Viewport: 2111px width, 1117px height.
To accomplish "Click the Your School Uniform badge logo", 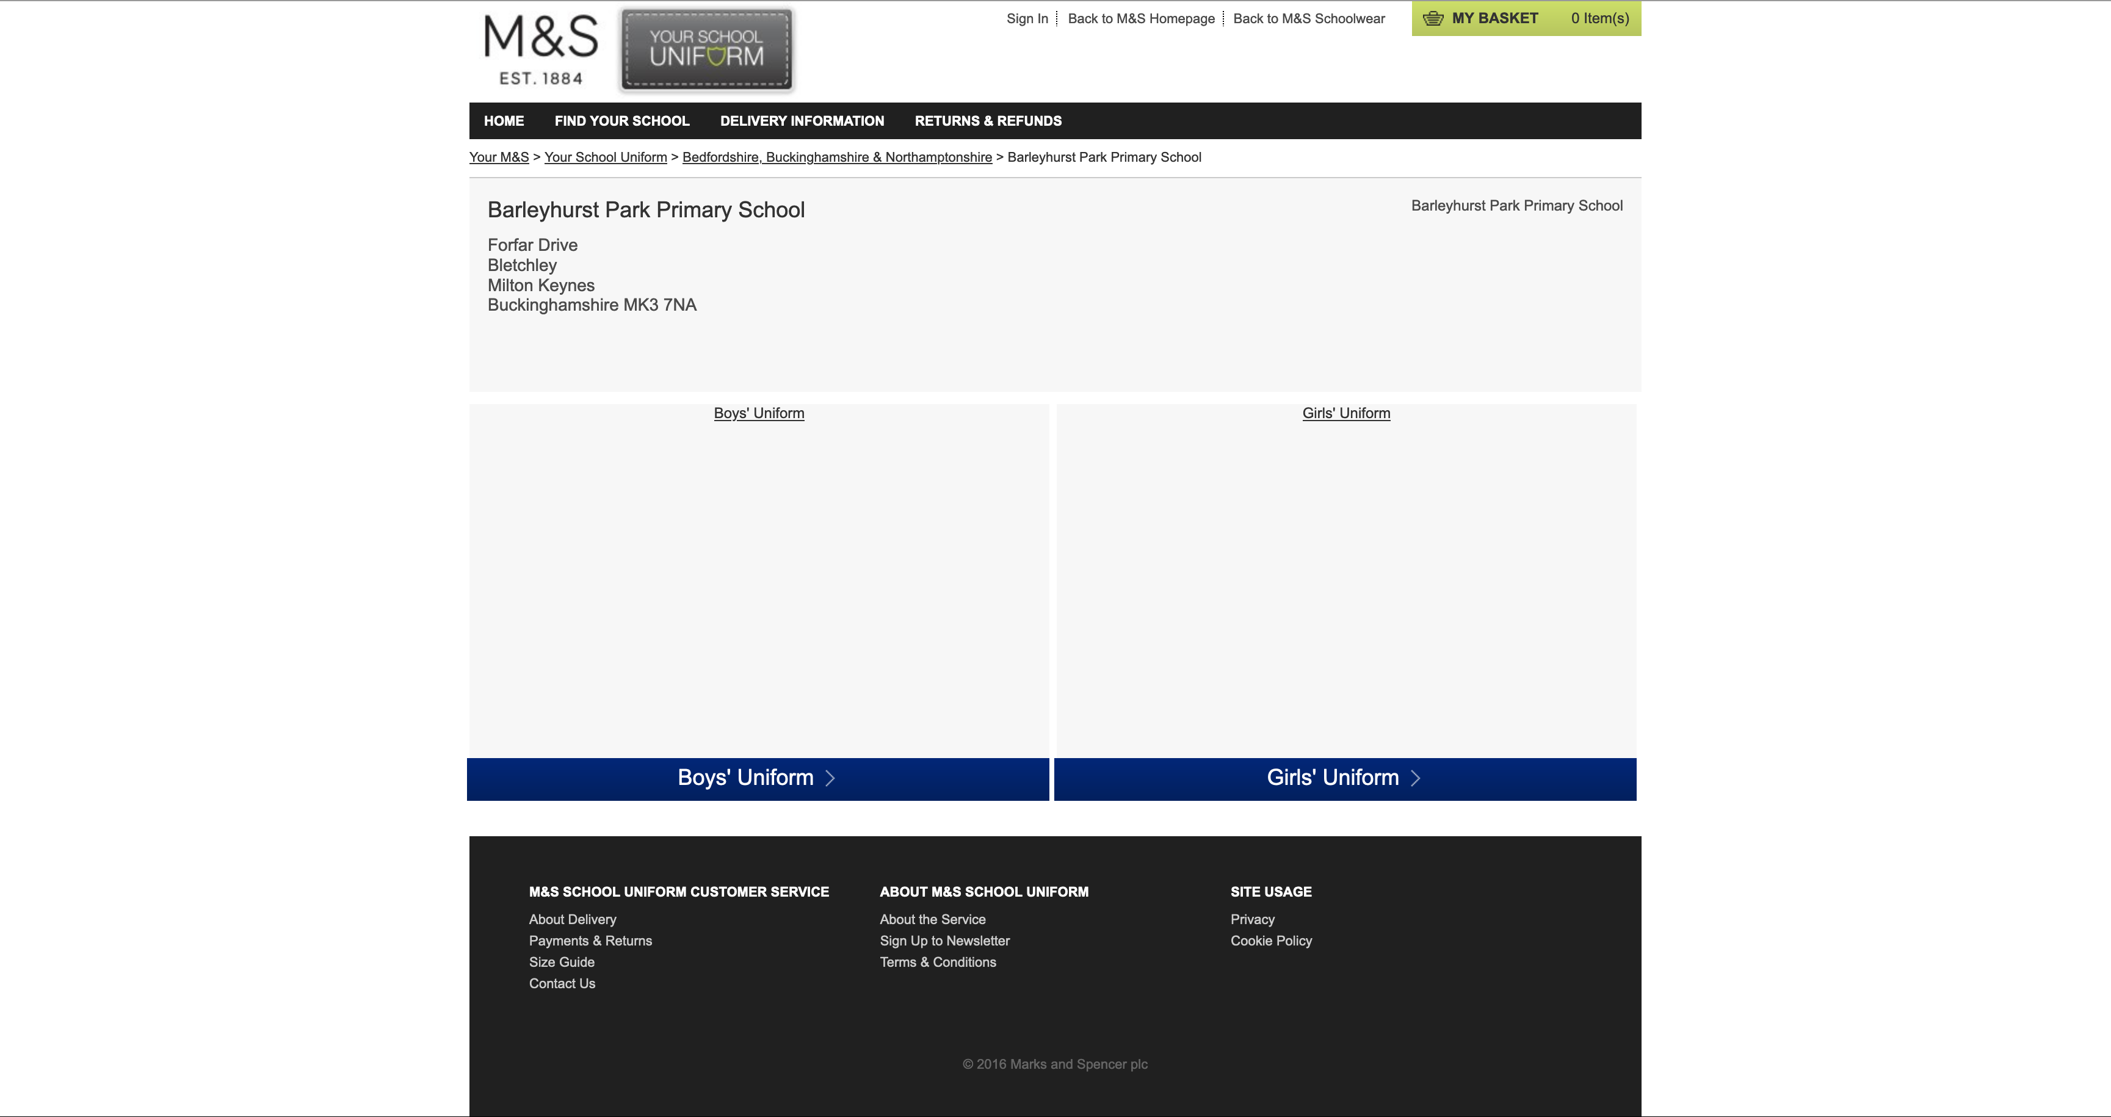I will [x=707, y=49].
